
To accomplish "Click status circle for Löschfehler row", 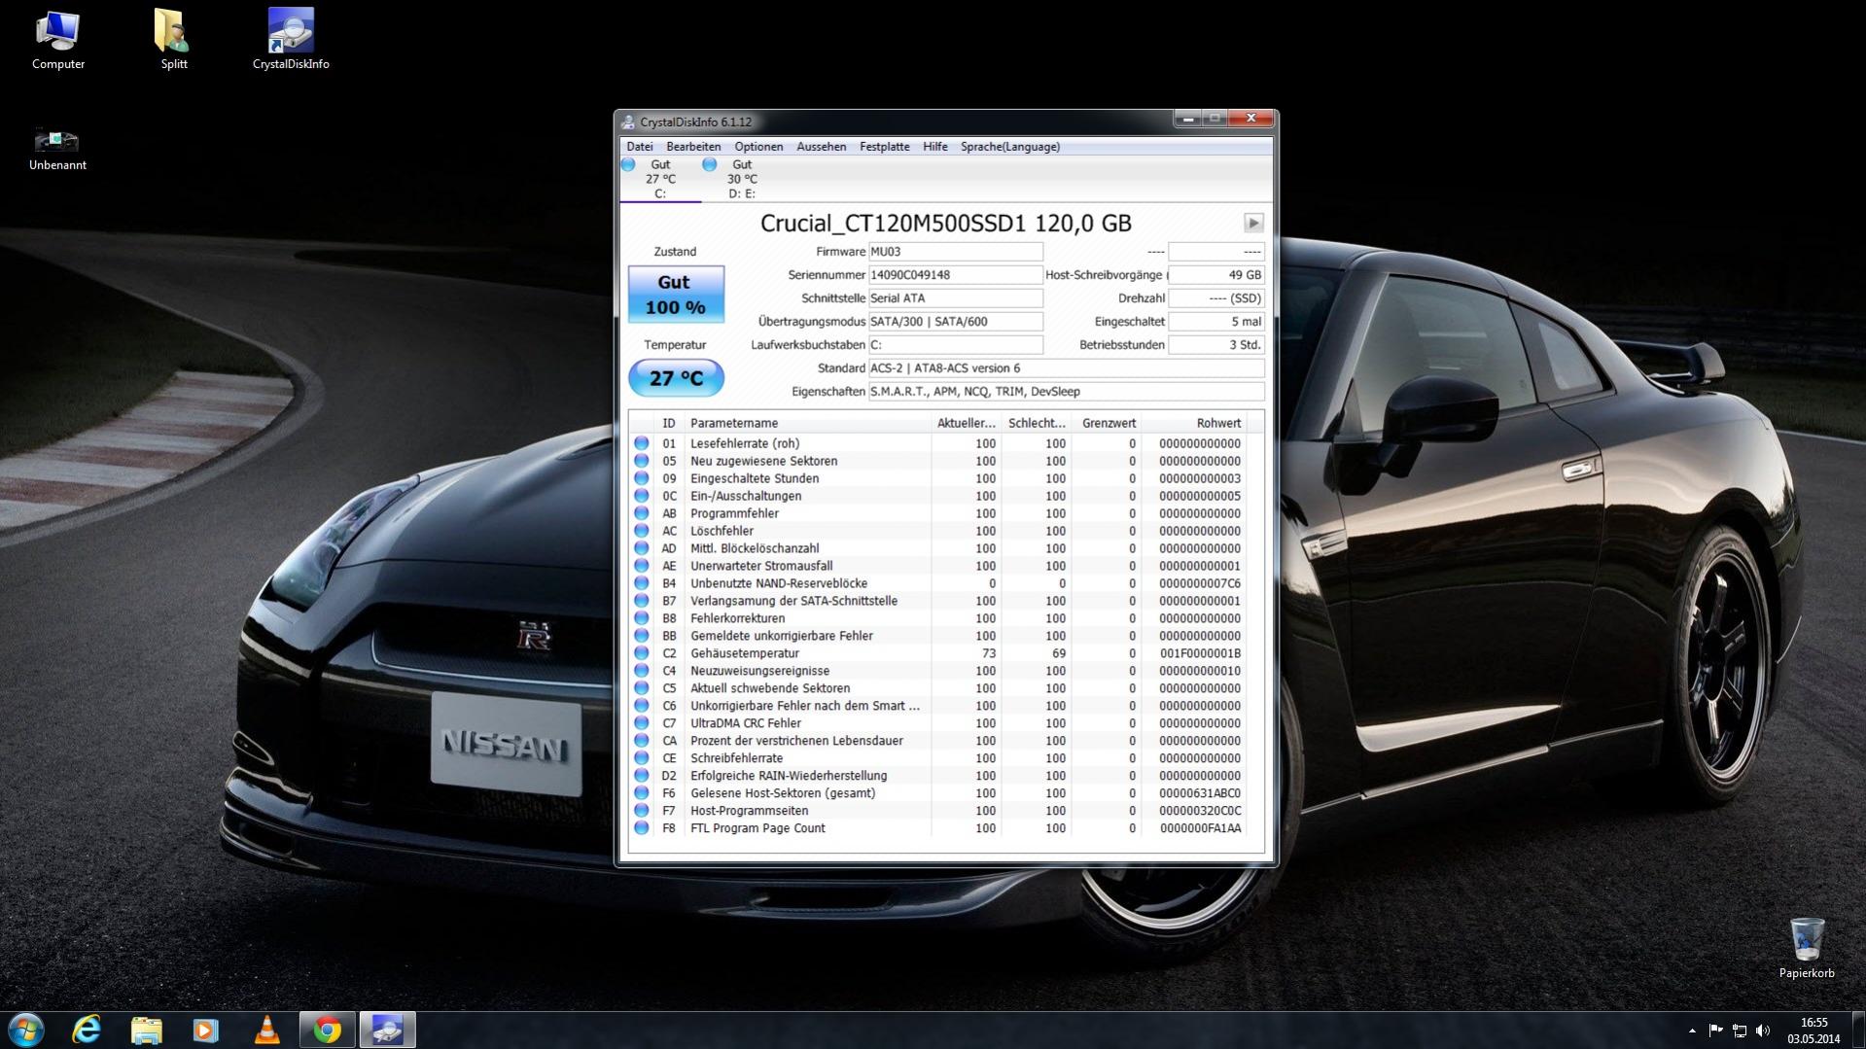I will (x=642, y=531).
